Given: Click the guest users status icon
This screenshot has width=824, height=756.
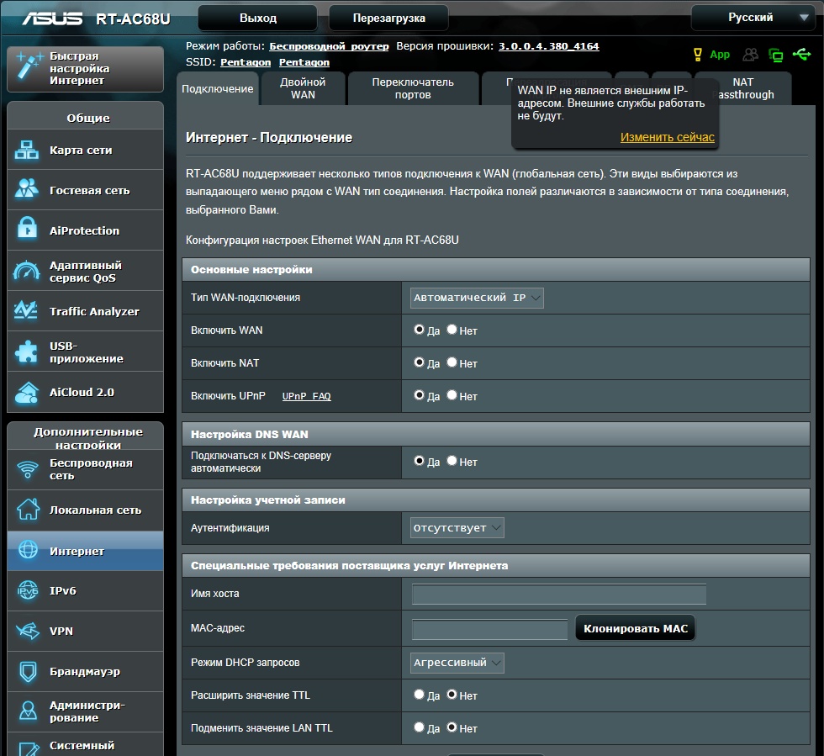Looking at the screenshot, I should (x=750, y=54).
